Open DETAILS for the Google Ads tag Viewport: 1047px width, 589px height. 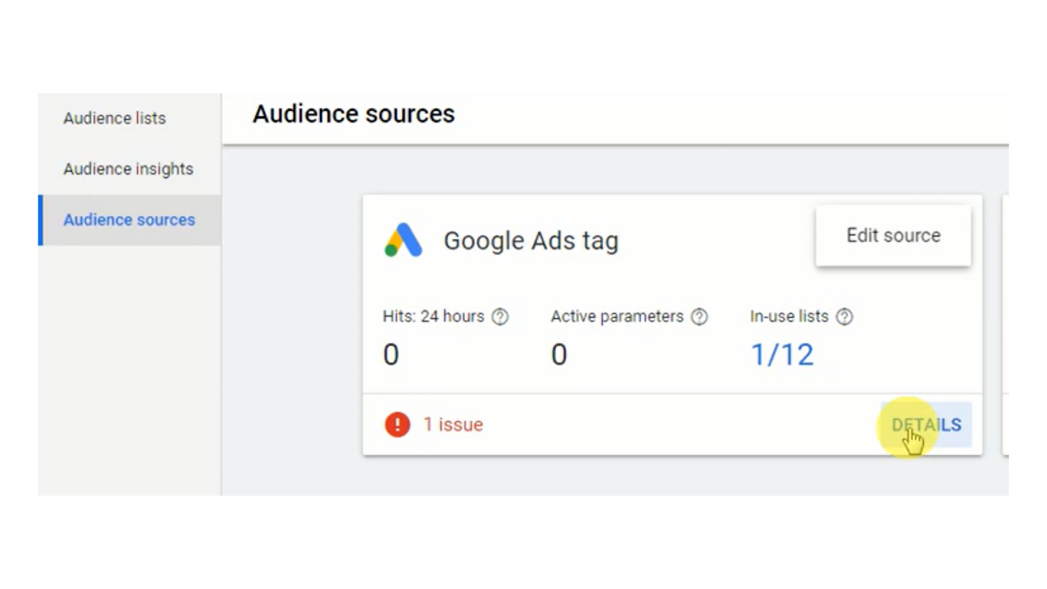tap(926, 425)
